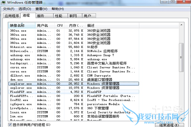Select the 91Assist.exe process
This screenshot has width=191, height=127.
pos(74,47)
